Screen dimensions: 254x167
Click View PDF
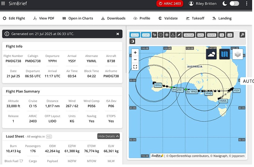[44, 18]
